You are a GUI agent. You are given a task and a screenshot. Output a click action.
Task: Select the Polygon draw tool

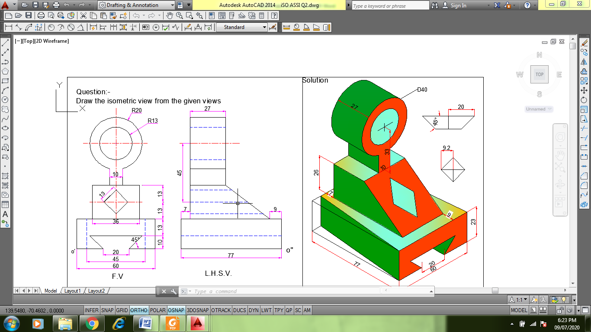tap(5, 71)
